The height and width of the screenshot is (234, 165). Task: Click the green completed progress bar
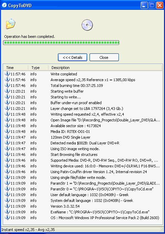point(61,43)
